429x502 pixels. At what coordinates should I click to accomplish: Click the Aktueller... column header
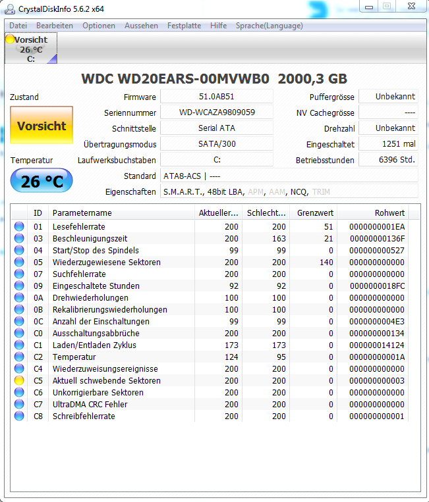pos(218,213)
